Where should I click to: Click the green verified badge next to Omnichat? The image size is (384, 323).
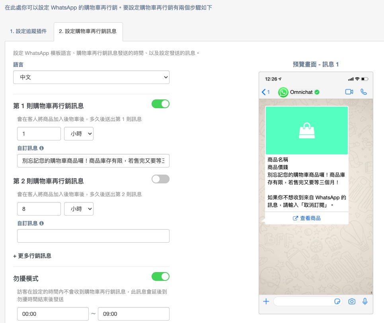[x=317, y=92]
